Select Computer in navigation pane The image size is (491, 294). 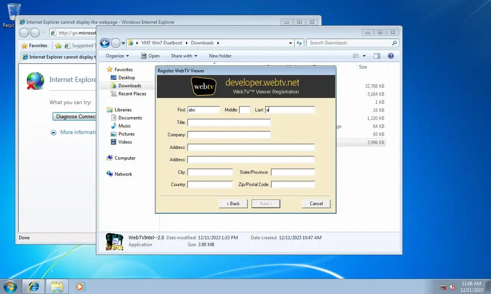tap(125, 158)
